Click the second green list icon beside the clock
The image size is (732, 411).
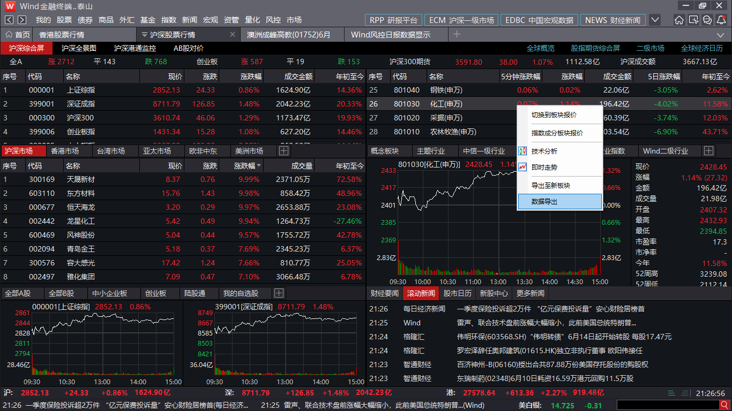[x=684, y=393]
